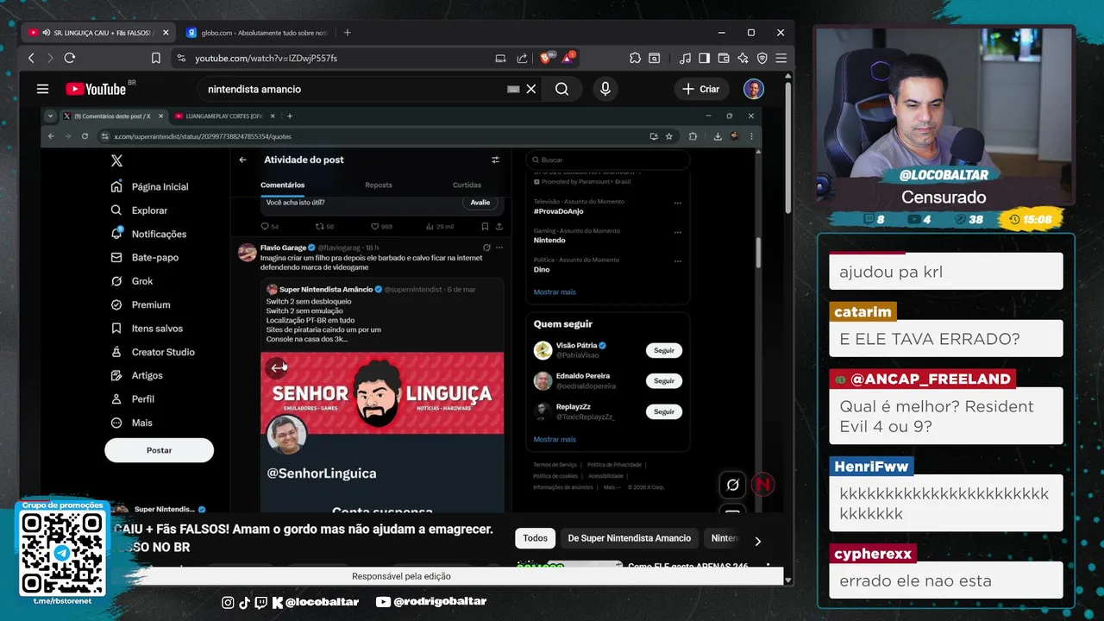Follow Ednaldo Pereira
Viewport: 1104px width, 621px height.
(664, 380)
